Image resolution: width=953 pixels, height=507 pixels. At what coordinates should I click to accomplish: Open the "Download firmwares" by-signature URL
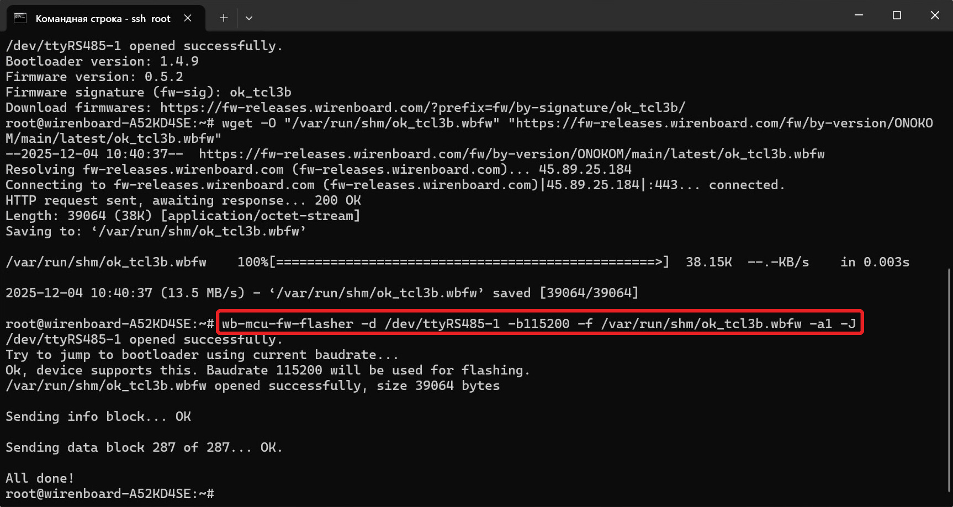click(423, 108)
